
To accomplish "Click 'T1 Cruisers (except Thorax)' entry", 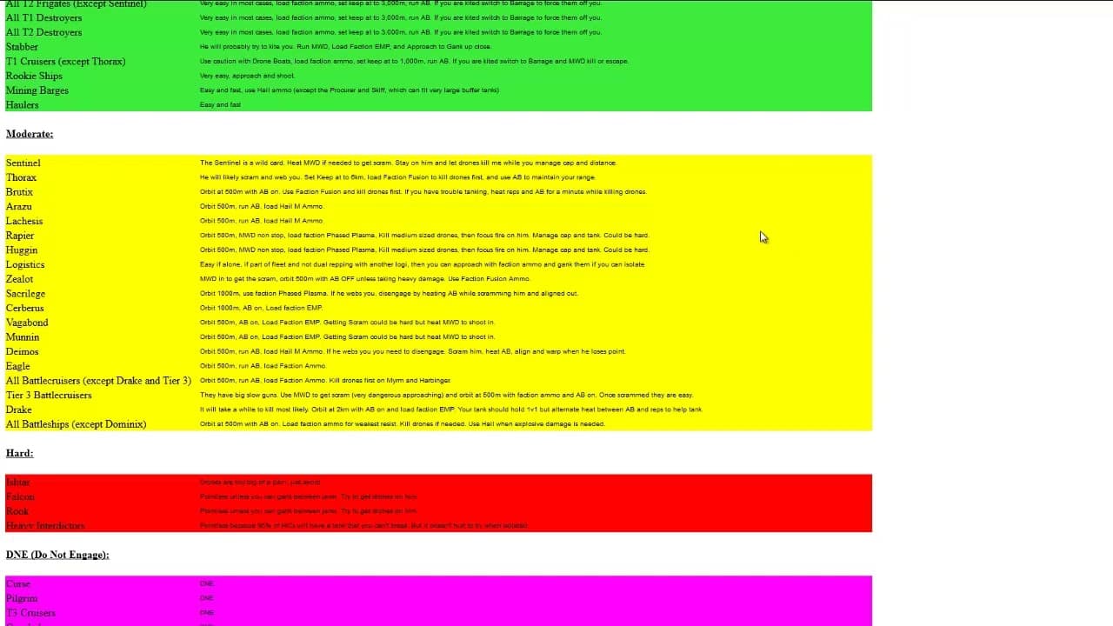I will click(65, 61).
